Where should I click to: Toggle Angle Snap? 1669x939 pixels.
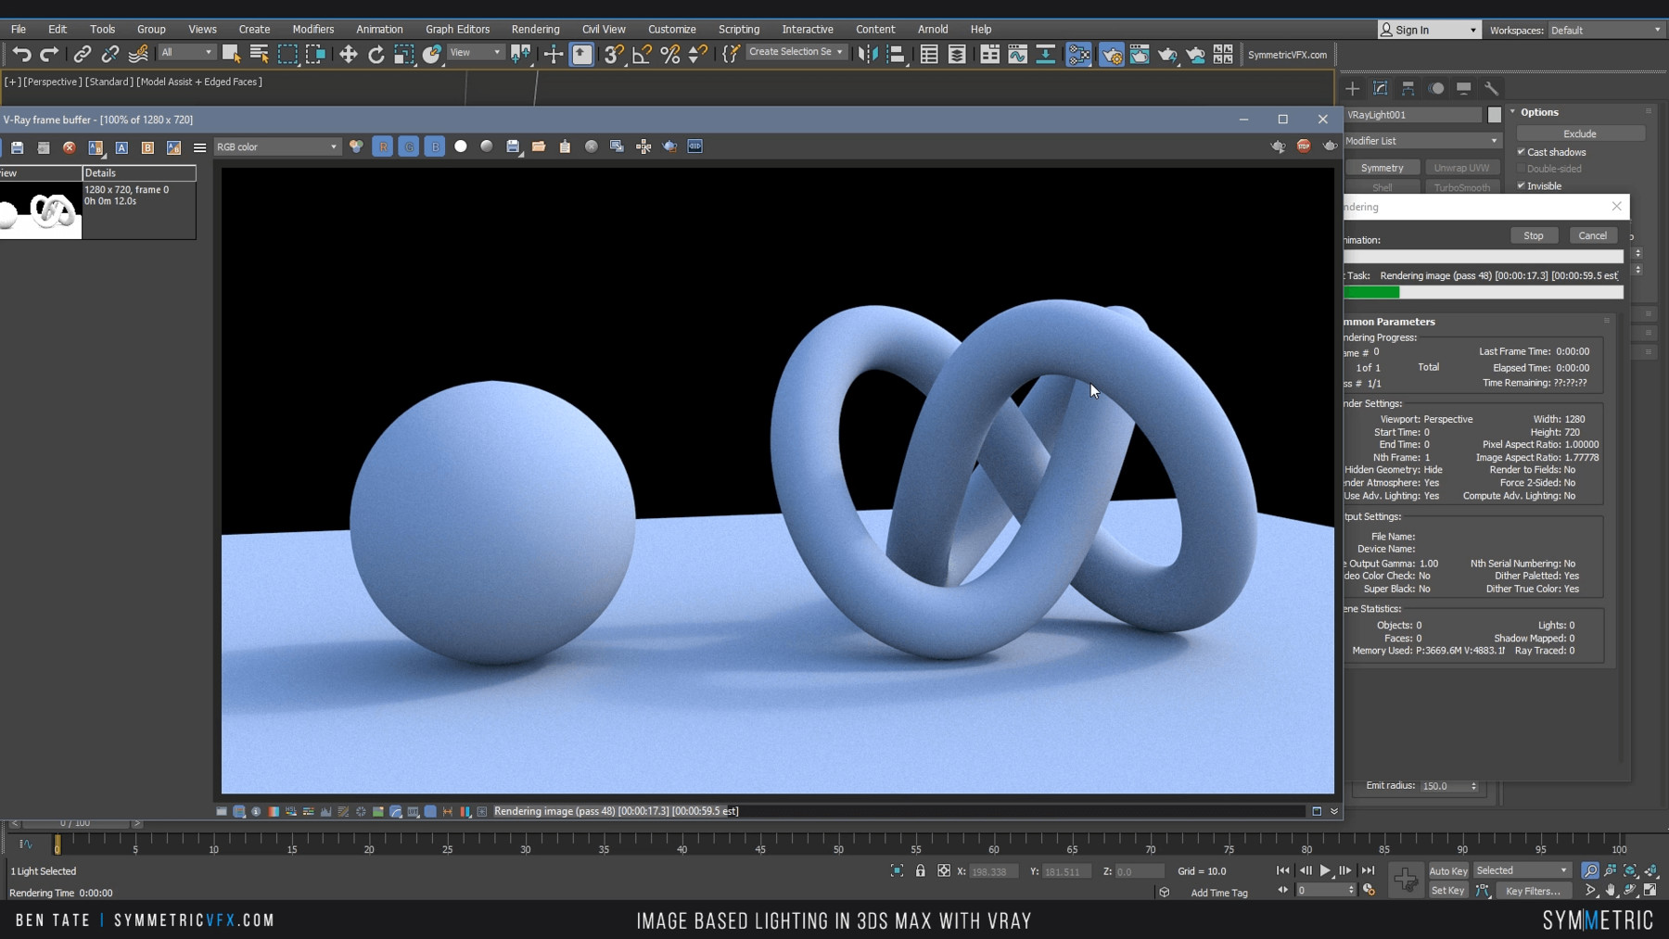[642, 54]
